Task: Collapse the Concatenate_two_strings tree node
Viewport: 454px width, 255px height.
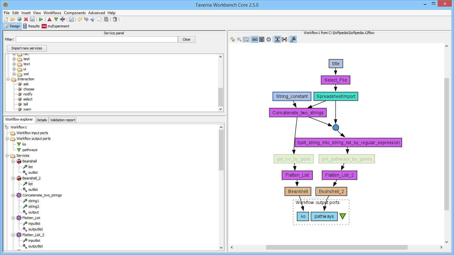Action: click(14, 195)
